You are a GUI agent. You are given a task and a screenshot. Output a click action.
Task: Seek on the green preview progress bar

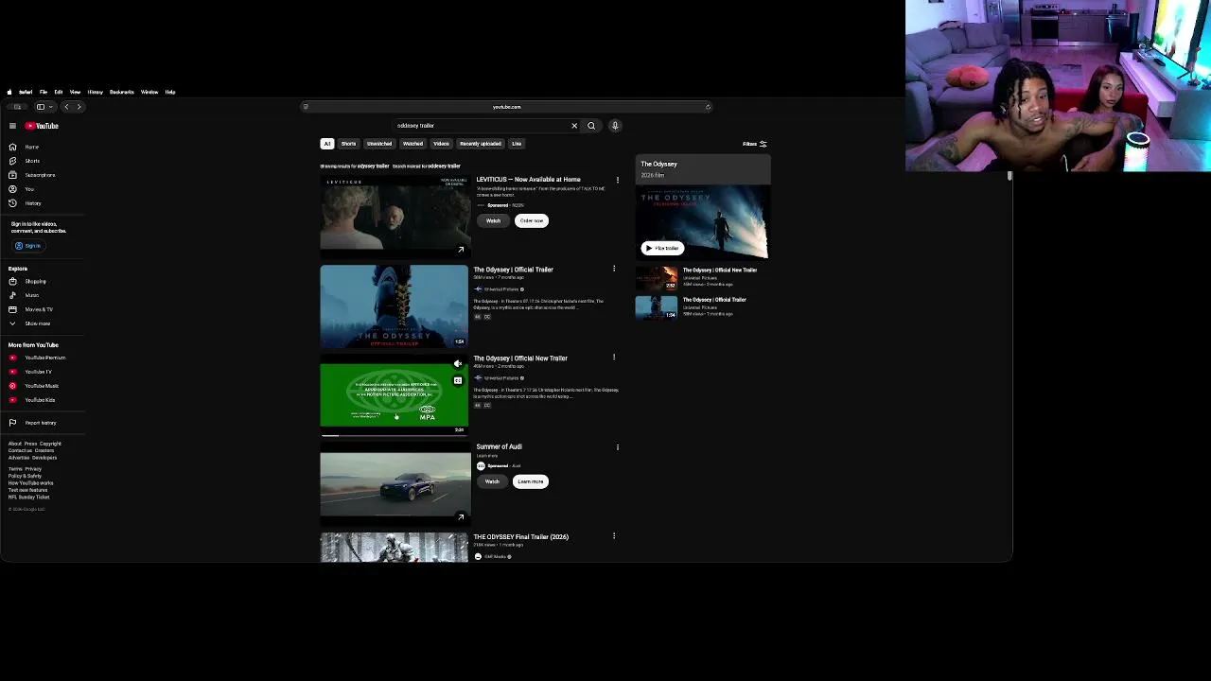point(394,435)
